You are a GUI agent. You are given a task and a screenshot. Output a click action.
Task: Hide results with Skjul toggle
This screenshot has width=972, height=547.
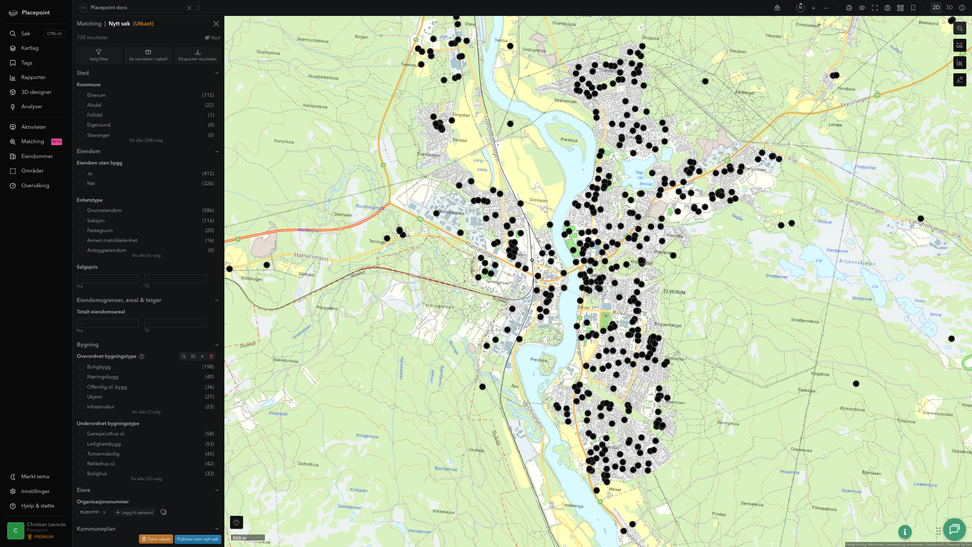[212, 38]
